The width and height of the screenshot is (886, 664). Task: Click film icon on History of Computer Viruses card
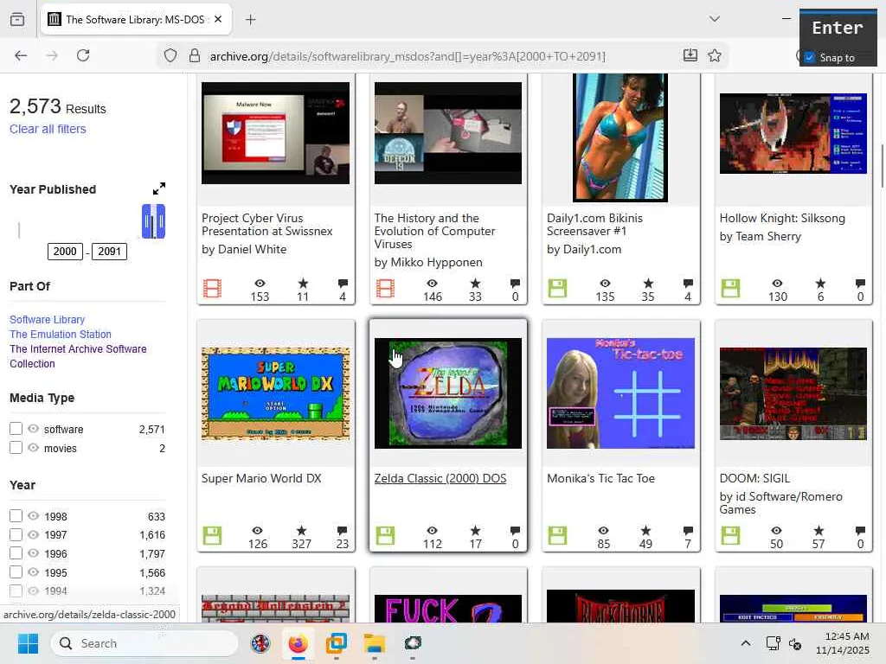tap(385, 289)
